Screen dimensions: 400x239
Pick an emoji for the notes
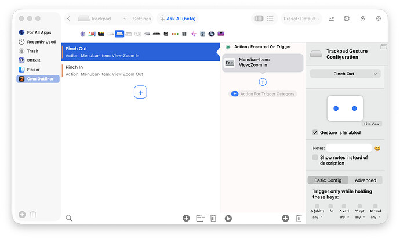coord(377,148)
